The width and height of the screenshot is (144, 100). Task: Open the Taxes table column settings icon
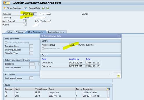pos(108,89)
